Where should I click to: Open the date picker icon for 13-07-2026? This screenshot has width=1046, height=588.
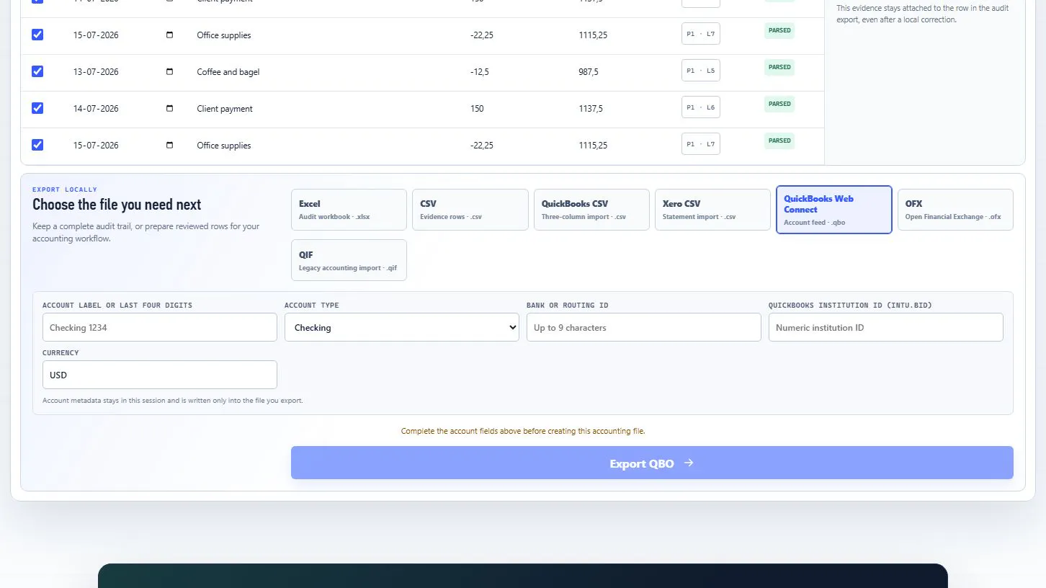click(169, 71)
